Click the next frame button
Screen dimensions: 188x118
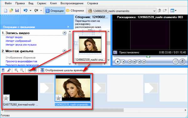(139, 62)
